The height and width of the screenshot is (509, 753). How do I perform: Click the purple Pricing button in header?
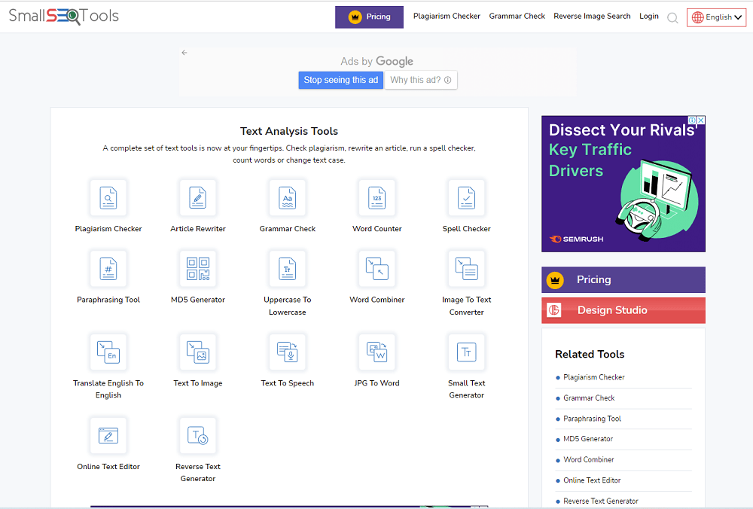(369, 17)
